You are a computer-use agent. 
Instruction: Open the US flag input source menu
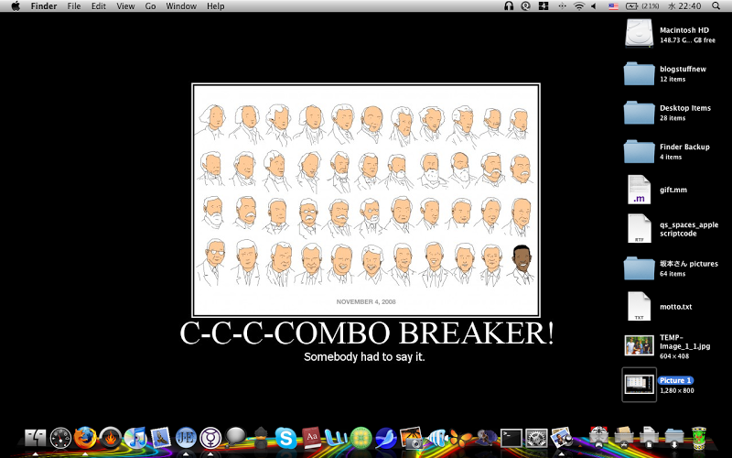click(613, 6)
